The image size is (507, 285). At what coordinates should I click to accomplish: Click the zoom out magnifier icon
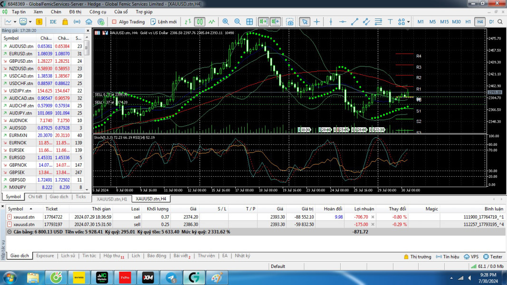coord(237,22)
